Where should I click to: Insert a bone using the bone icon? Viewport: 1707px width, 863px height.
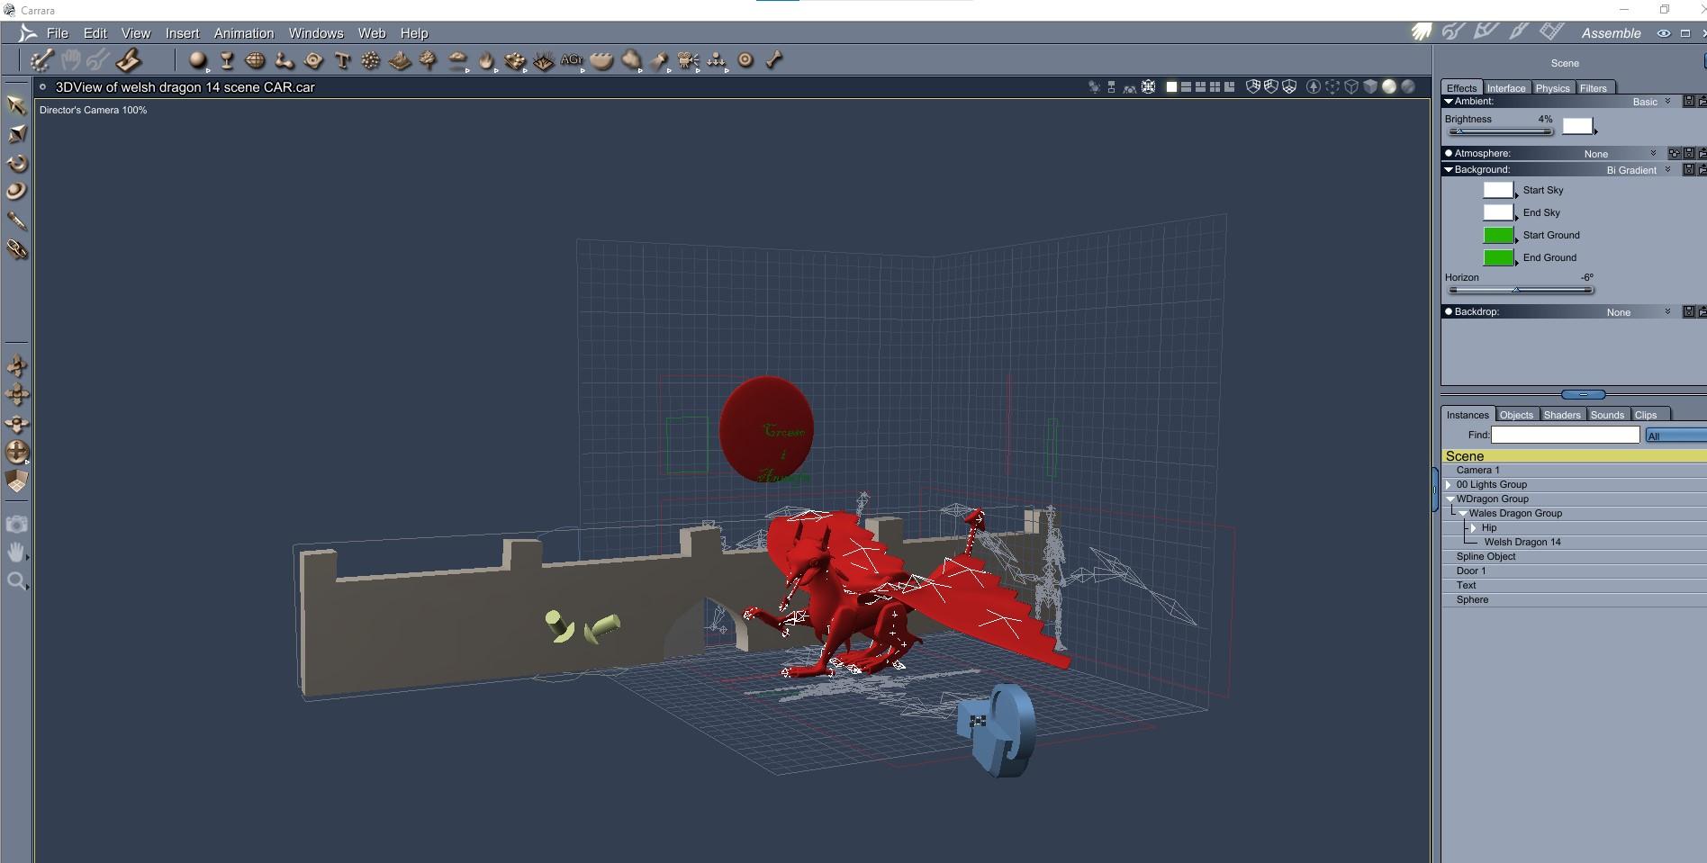tap(774, 60)
